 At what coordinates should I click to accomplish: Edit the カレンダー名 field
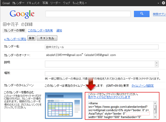click(102, 47)
